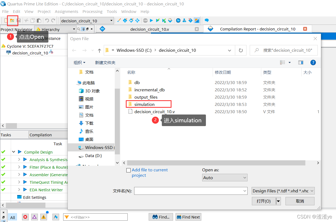This screenshot has width=336, height=222.
Task: Go back in Open File dialog
Action: pos(74,50)
